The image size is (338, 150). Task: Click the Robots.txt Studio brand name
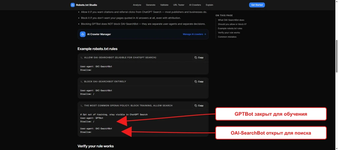pos(86,5)
